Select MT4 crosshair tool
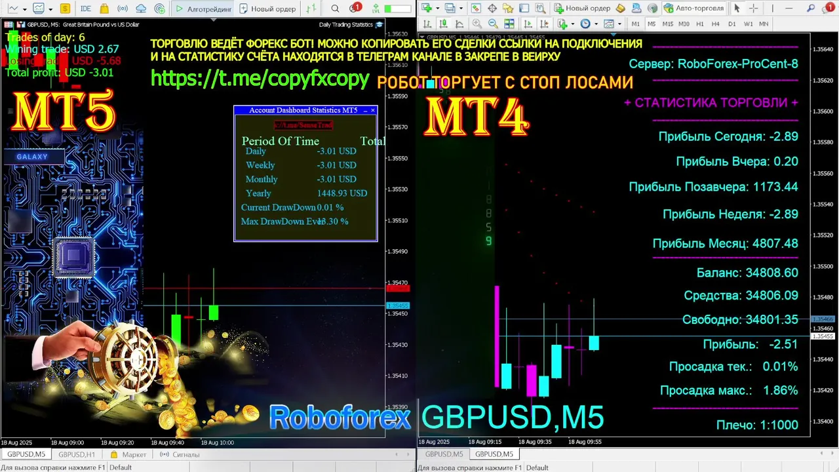 pyautogui.click(x=753, y=9)
